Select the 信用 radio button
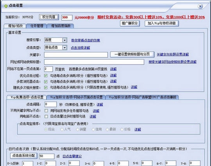 coord(93,129)
